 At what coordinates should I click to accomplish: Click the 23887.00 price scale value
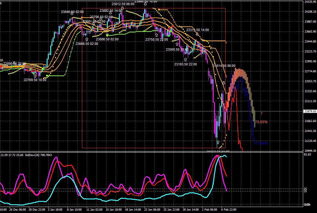pos(310,22)
